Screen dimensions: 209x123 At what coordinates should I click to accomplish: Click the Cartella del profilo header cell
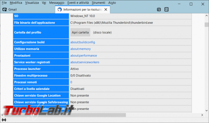[x=41, y=32]
